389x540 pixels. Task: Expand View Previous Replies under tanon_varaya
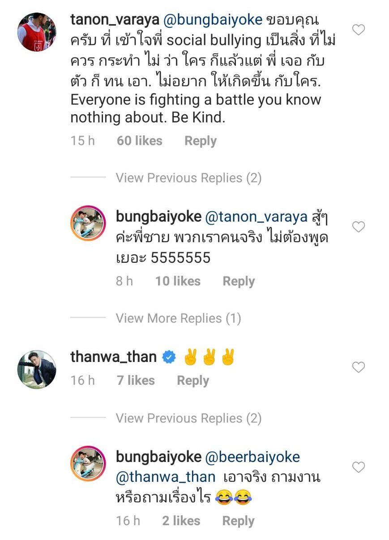tap(188, 178)
